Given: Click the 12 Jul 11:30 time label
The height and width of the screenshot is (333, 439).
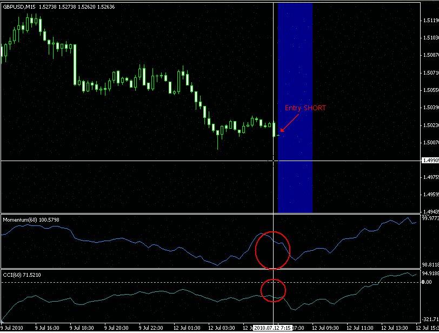Looking at the screenshot, I should click(x=360, y=328).
